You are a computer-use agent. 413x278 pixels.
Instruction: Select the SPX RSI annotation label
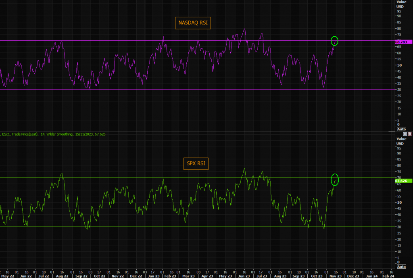196,164
